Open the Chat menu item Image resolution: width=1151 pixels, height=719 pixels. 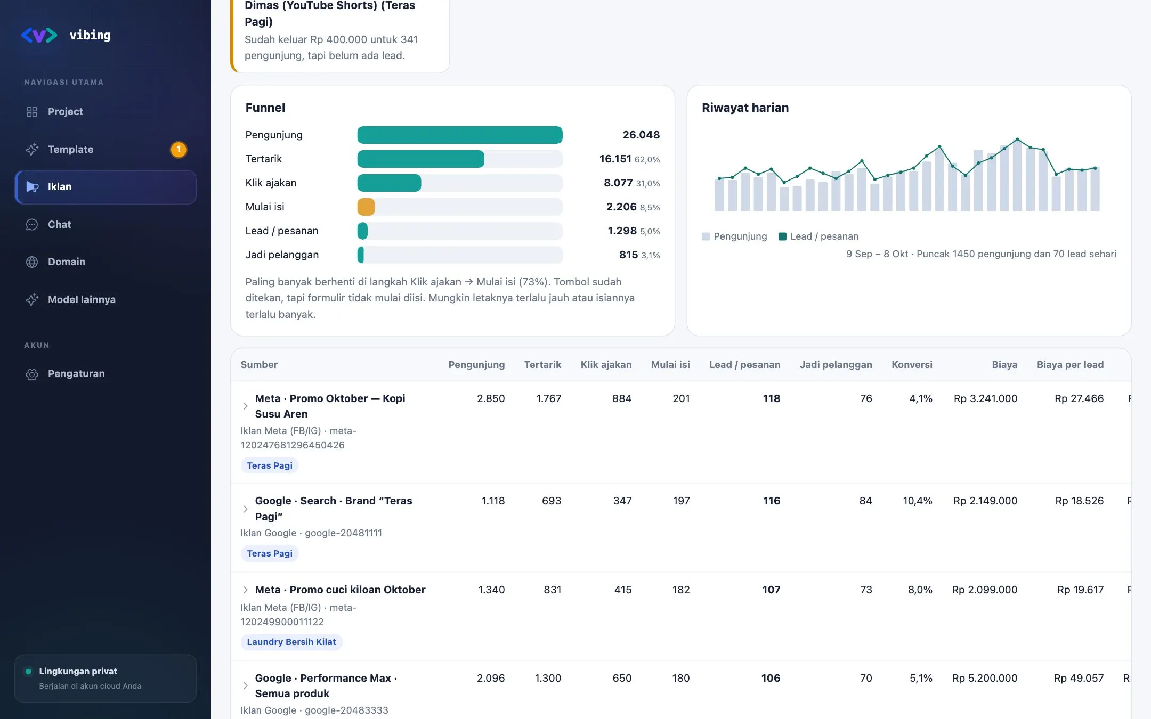(106, 225)
